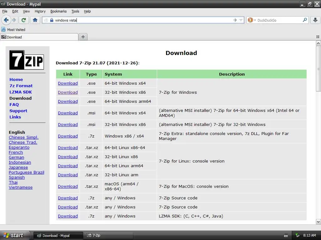The height and width of the screenshot is (240, 321).
Task: Open a new tab with plus button
Action: tap(83, 37)
